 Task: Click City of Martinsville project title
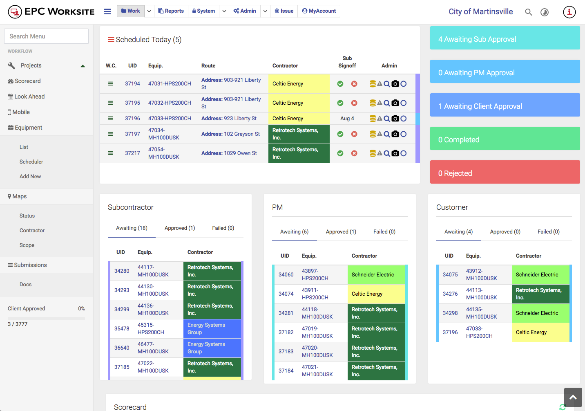tap(481, 12)
